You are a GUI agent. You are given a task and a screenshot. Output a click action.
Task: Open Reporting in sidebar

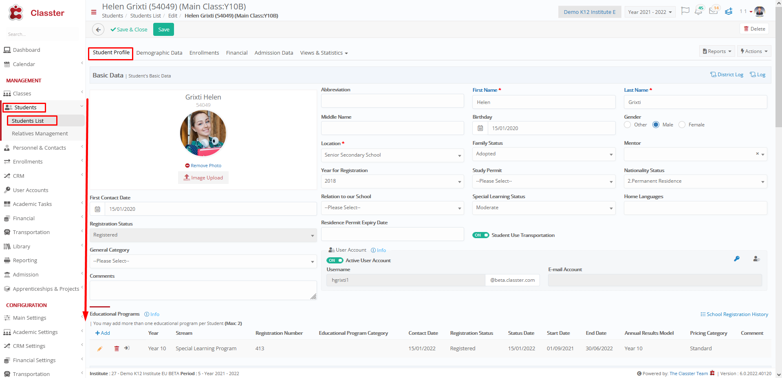pos(25,260)
